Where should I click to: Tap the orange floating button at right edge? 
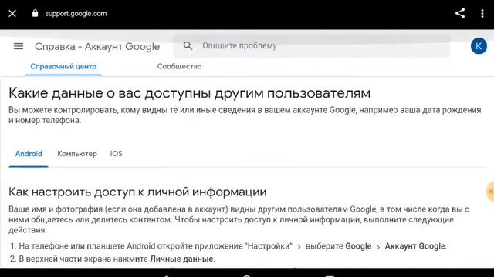[490, 192]
